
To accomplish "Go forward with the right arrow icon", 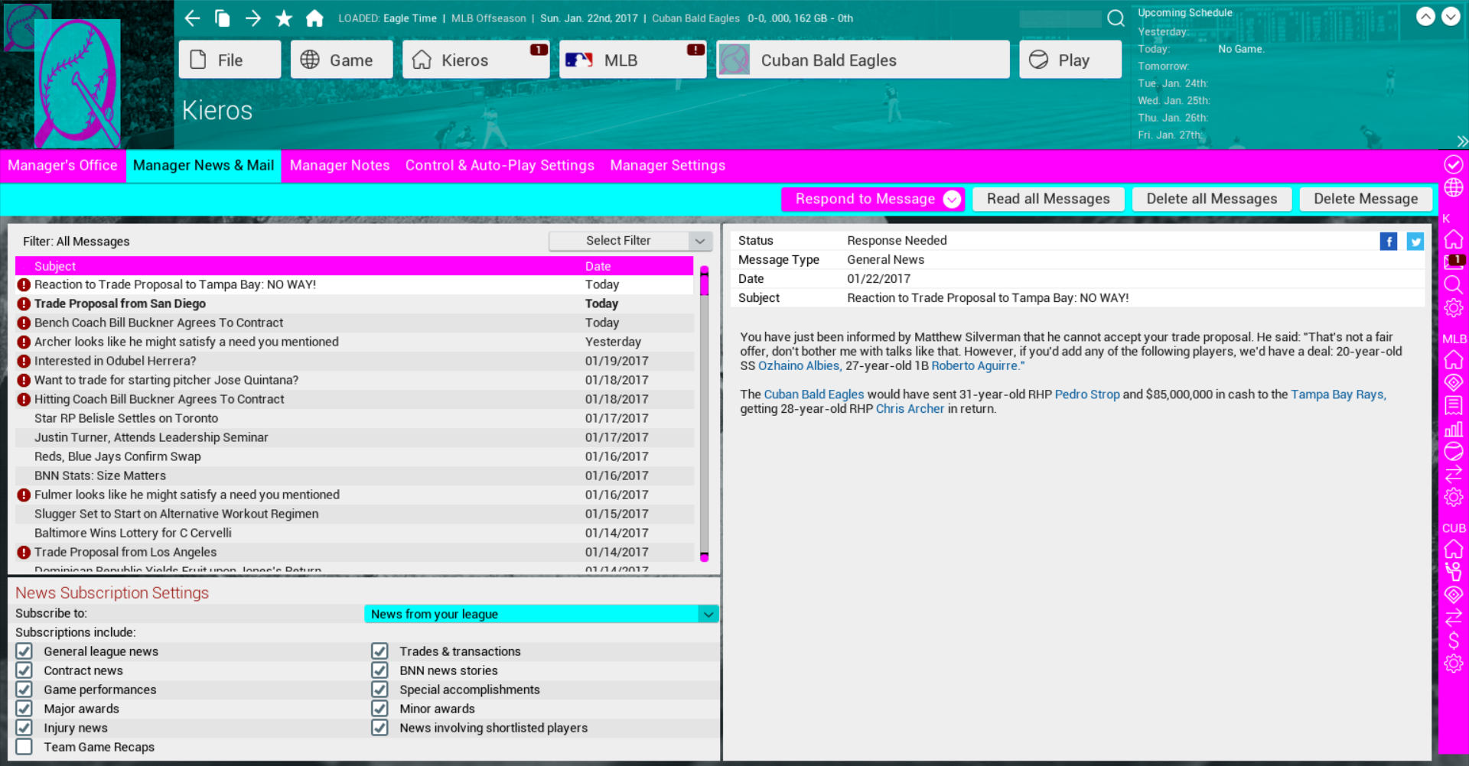I will (253, 18).
